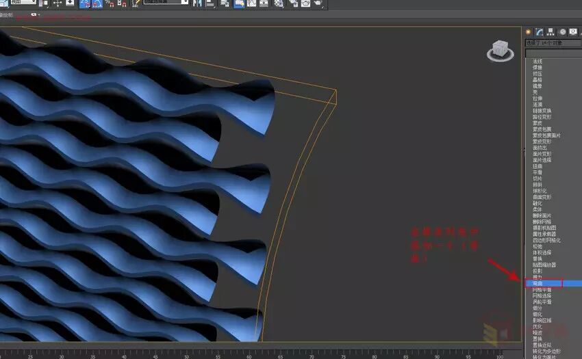Open the Material Editor
The image size is (582, 359).
click(x=279, y=3)
